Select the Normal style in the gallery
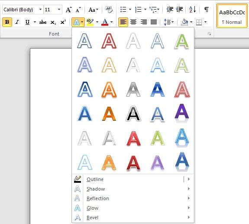The width and height of the screenshot is (249, 224). [x=232, y=16]
